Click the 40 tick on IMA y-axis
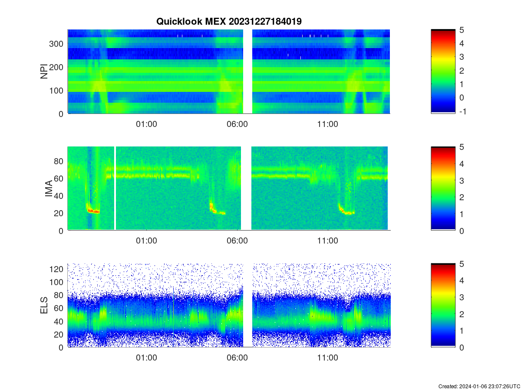The height and width of the screenshot is (390, 521). click(x=59, y=196)
